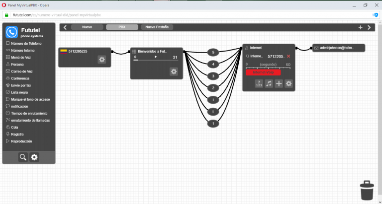Open settings gear on Bienvenidos voice menu block
This screenshot has height=204, width=382.
click(174, 71)
